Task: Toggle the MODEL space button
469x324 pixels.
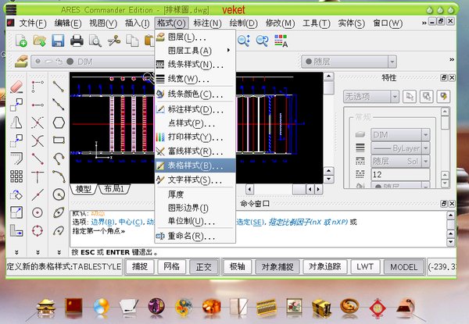Action: pos(404,266)
